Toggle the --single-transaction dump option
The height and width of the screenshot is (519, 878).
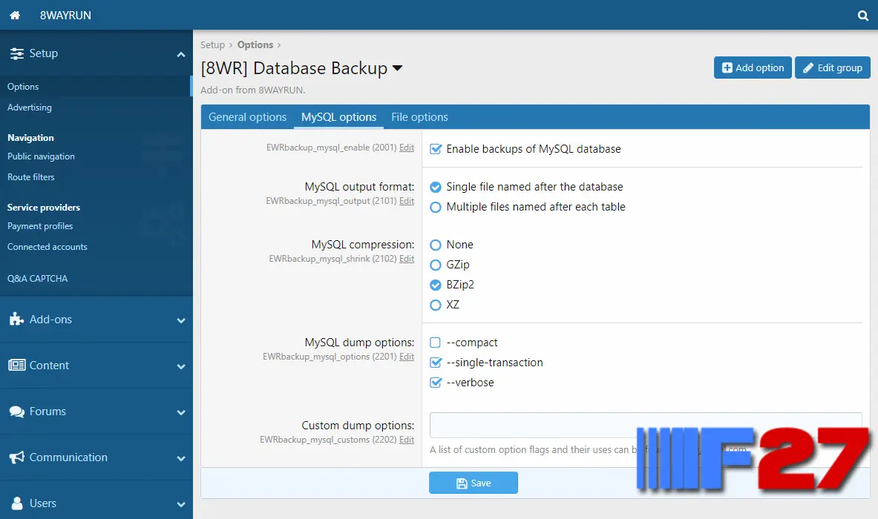[435, 363]
